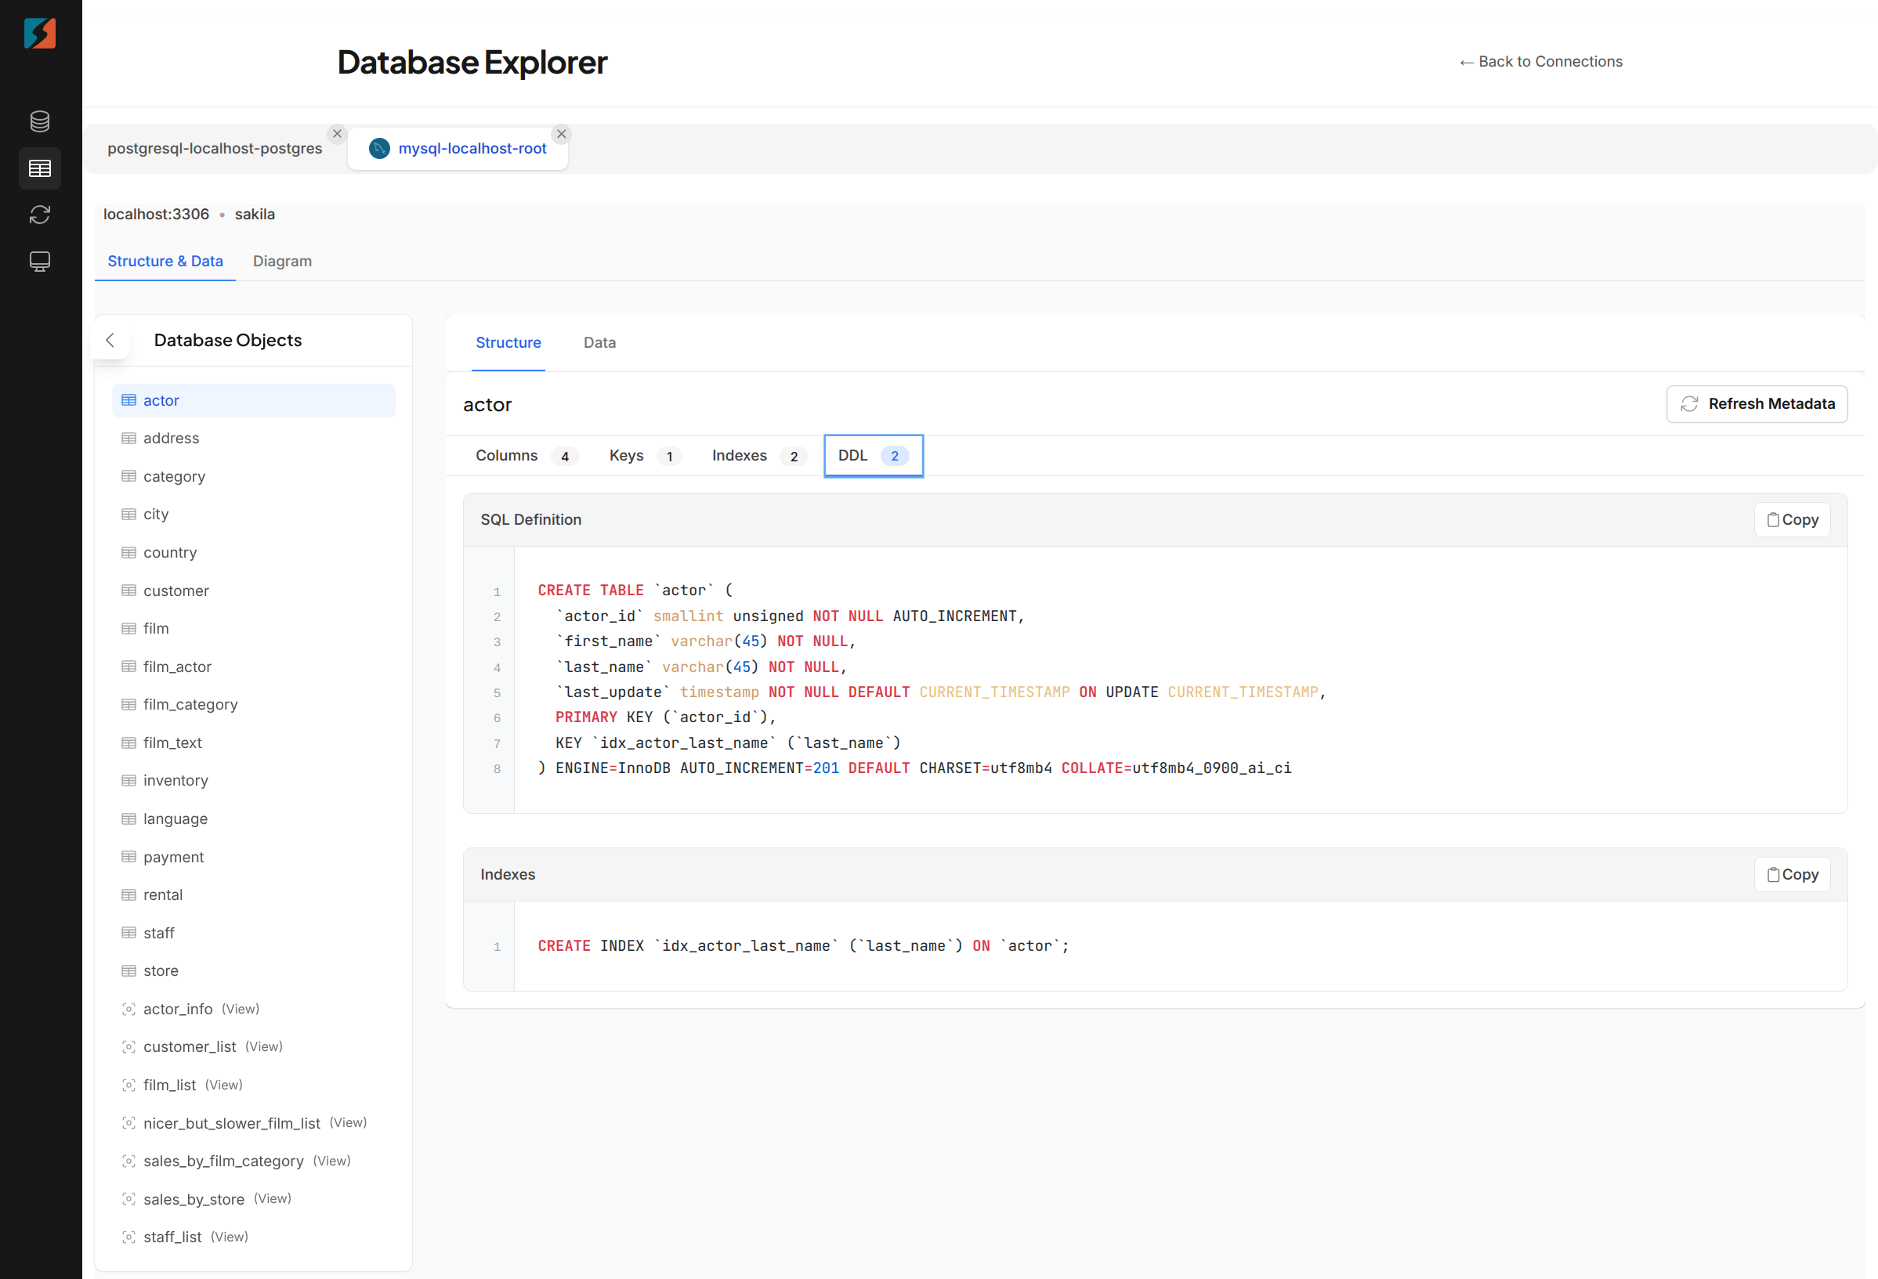Click the Refresh Metadata circular arrow icon

click(1690, 404)
